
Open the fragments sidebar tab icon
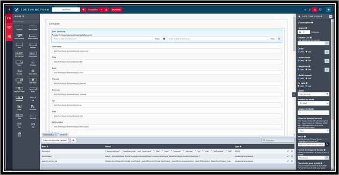9,27
